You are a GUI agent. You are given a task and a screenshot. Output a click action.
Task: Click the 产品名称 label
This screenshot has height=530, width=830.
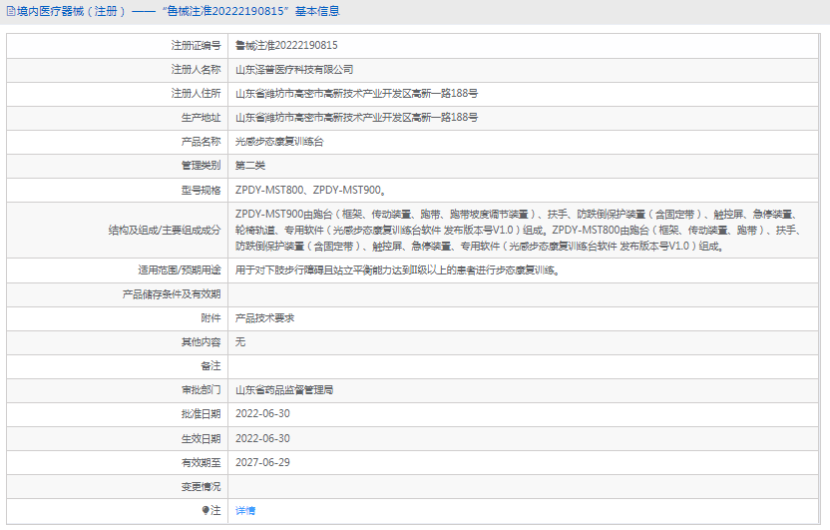tap(202, 142)
